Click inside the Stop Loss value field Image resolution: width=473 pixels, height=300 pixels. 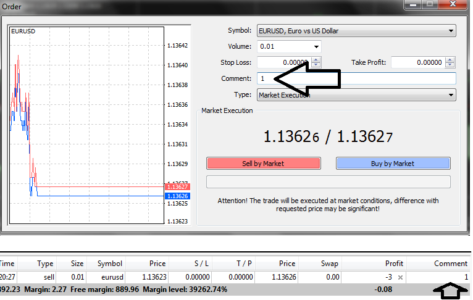(x=283, y=62)
